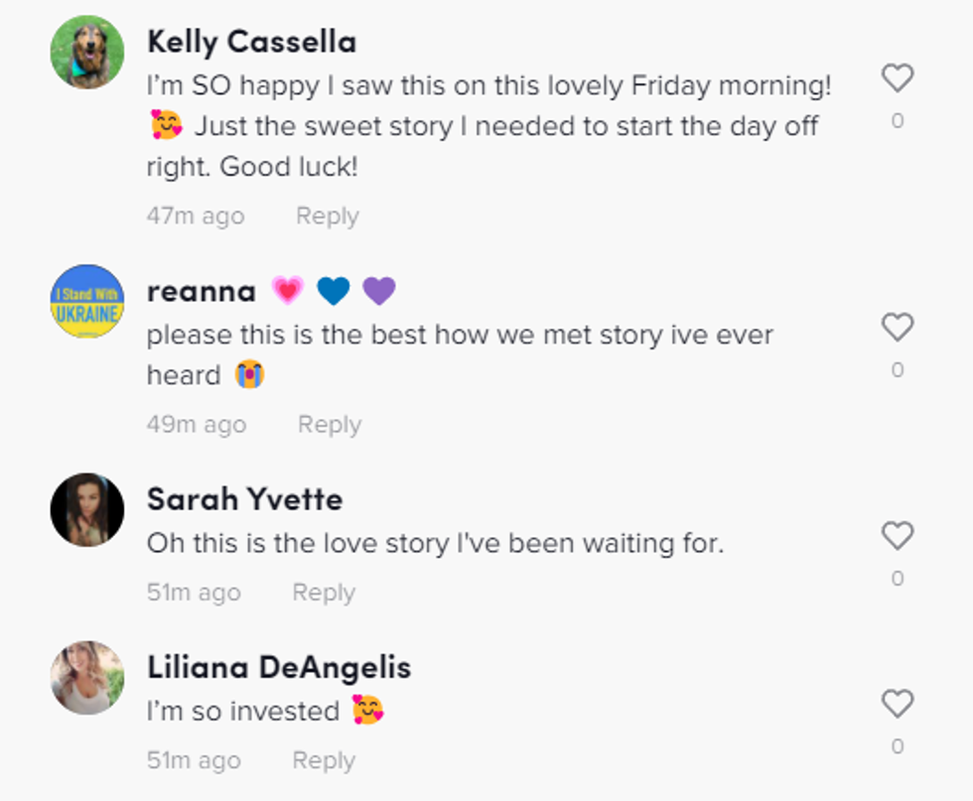Open Kelly Cassella's dog profile picture
Viewport: 973px width, 801px height.
(x=87, y=52)
